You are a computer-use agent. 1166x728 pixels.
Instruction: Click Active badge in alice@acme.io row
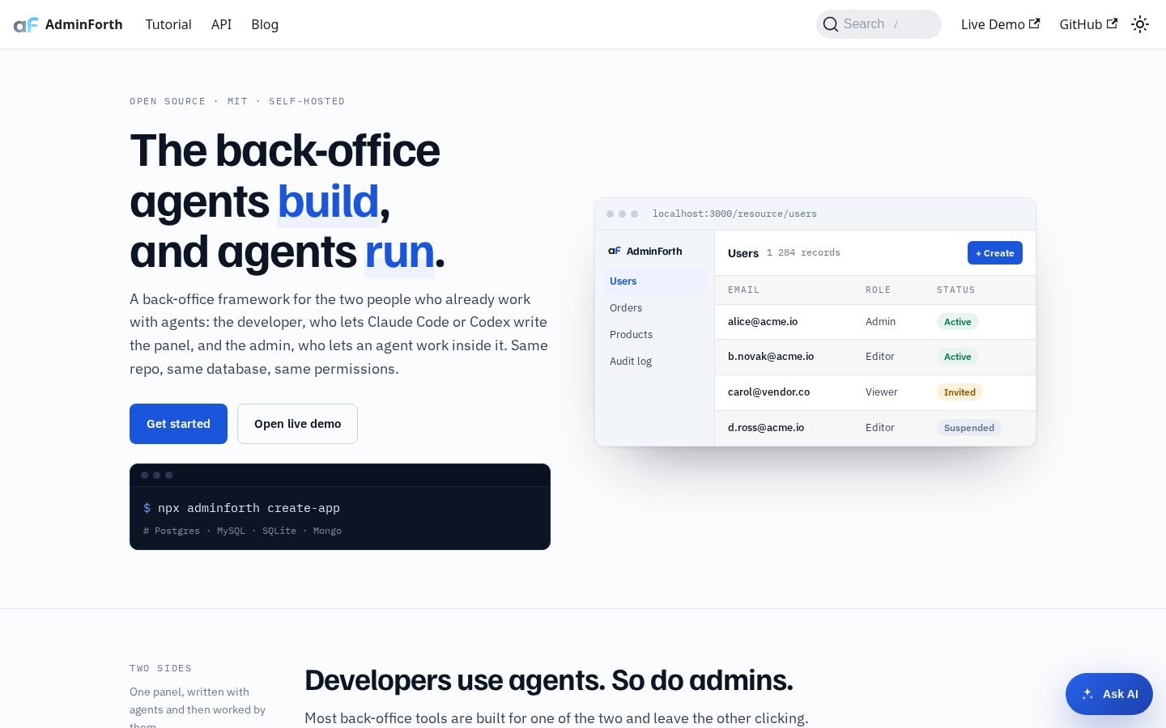pyautogui.click(x=958, y=322)
